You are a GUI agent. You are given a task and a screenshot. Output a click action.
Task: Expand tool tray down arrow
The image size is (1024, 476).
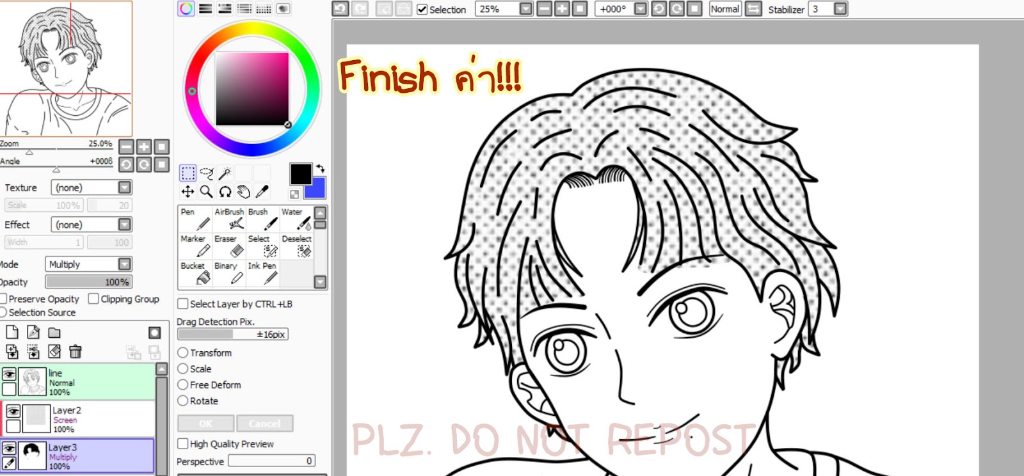pos(321,282)
